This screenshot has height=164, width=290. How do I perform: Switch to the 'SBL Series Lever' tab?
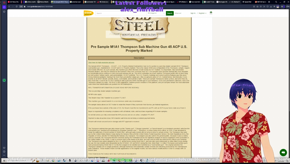click(103, 2)
